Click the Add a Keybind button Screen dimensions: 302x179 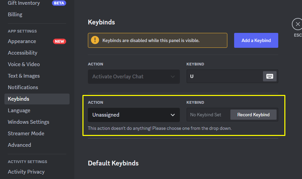[256, 40]
